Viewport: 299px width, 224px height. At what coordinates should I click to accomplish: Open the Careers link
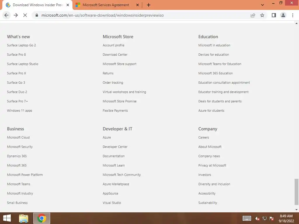[x=204, y=137]
